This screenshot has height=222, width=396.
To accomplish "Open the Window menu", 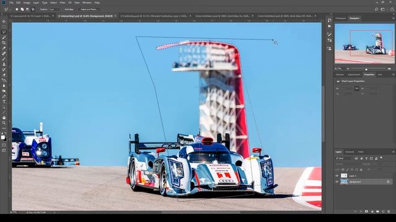I will tap(87, 2).
